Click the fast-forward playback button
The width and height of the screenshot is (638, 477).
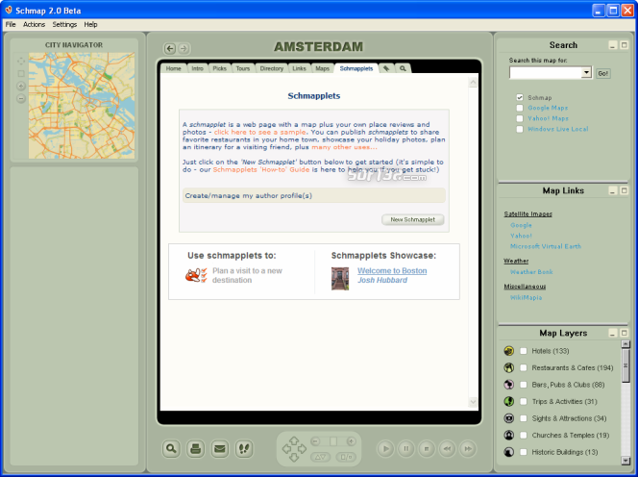point(468,449)
